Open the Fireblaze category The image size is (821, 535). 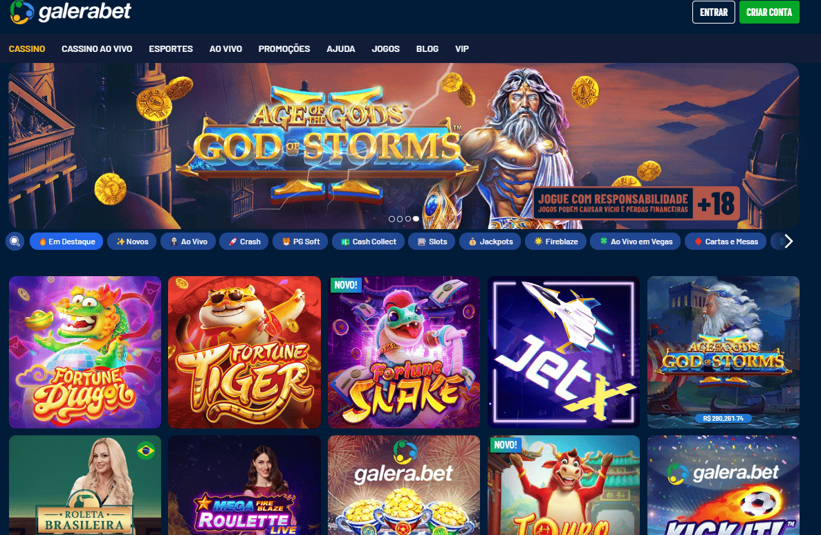point(555,242)
